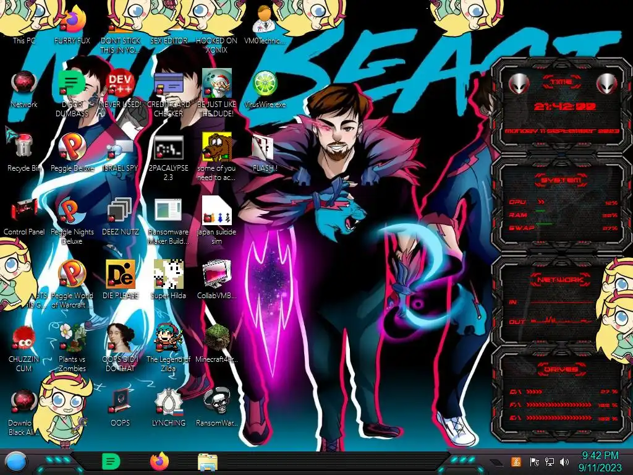
Task: Launch Firefox from the taskbar
Action: tap(159, 461)
